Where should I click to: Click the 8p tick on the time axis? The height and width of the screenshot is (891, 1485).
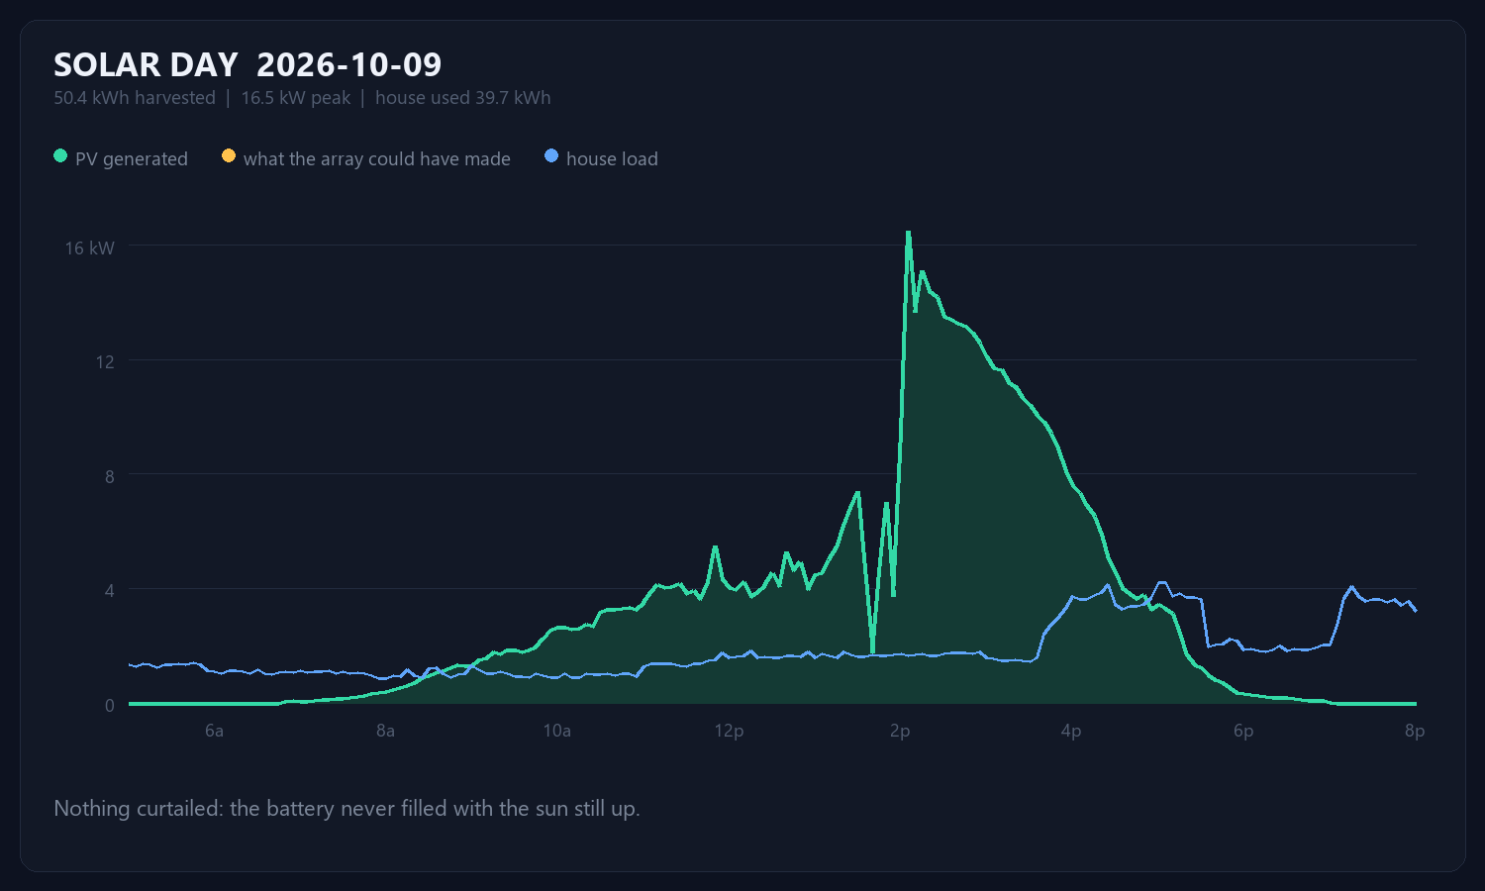coord(1415,732)
